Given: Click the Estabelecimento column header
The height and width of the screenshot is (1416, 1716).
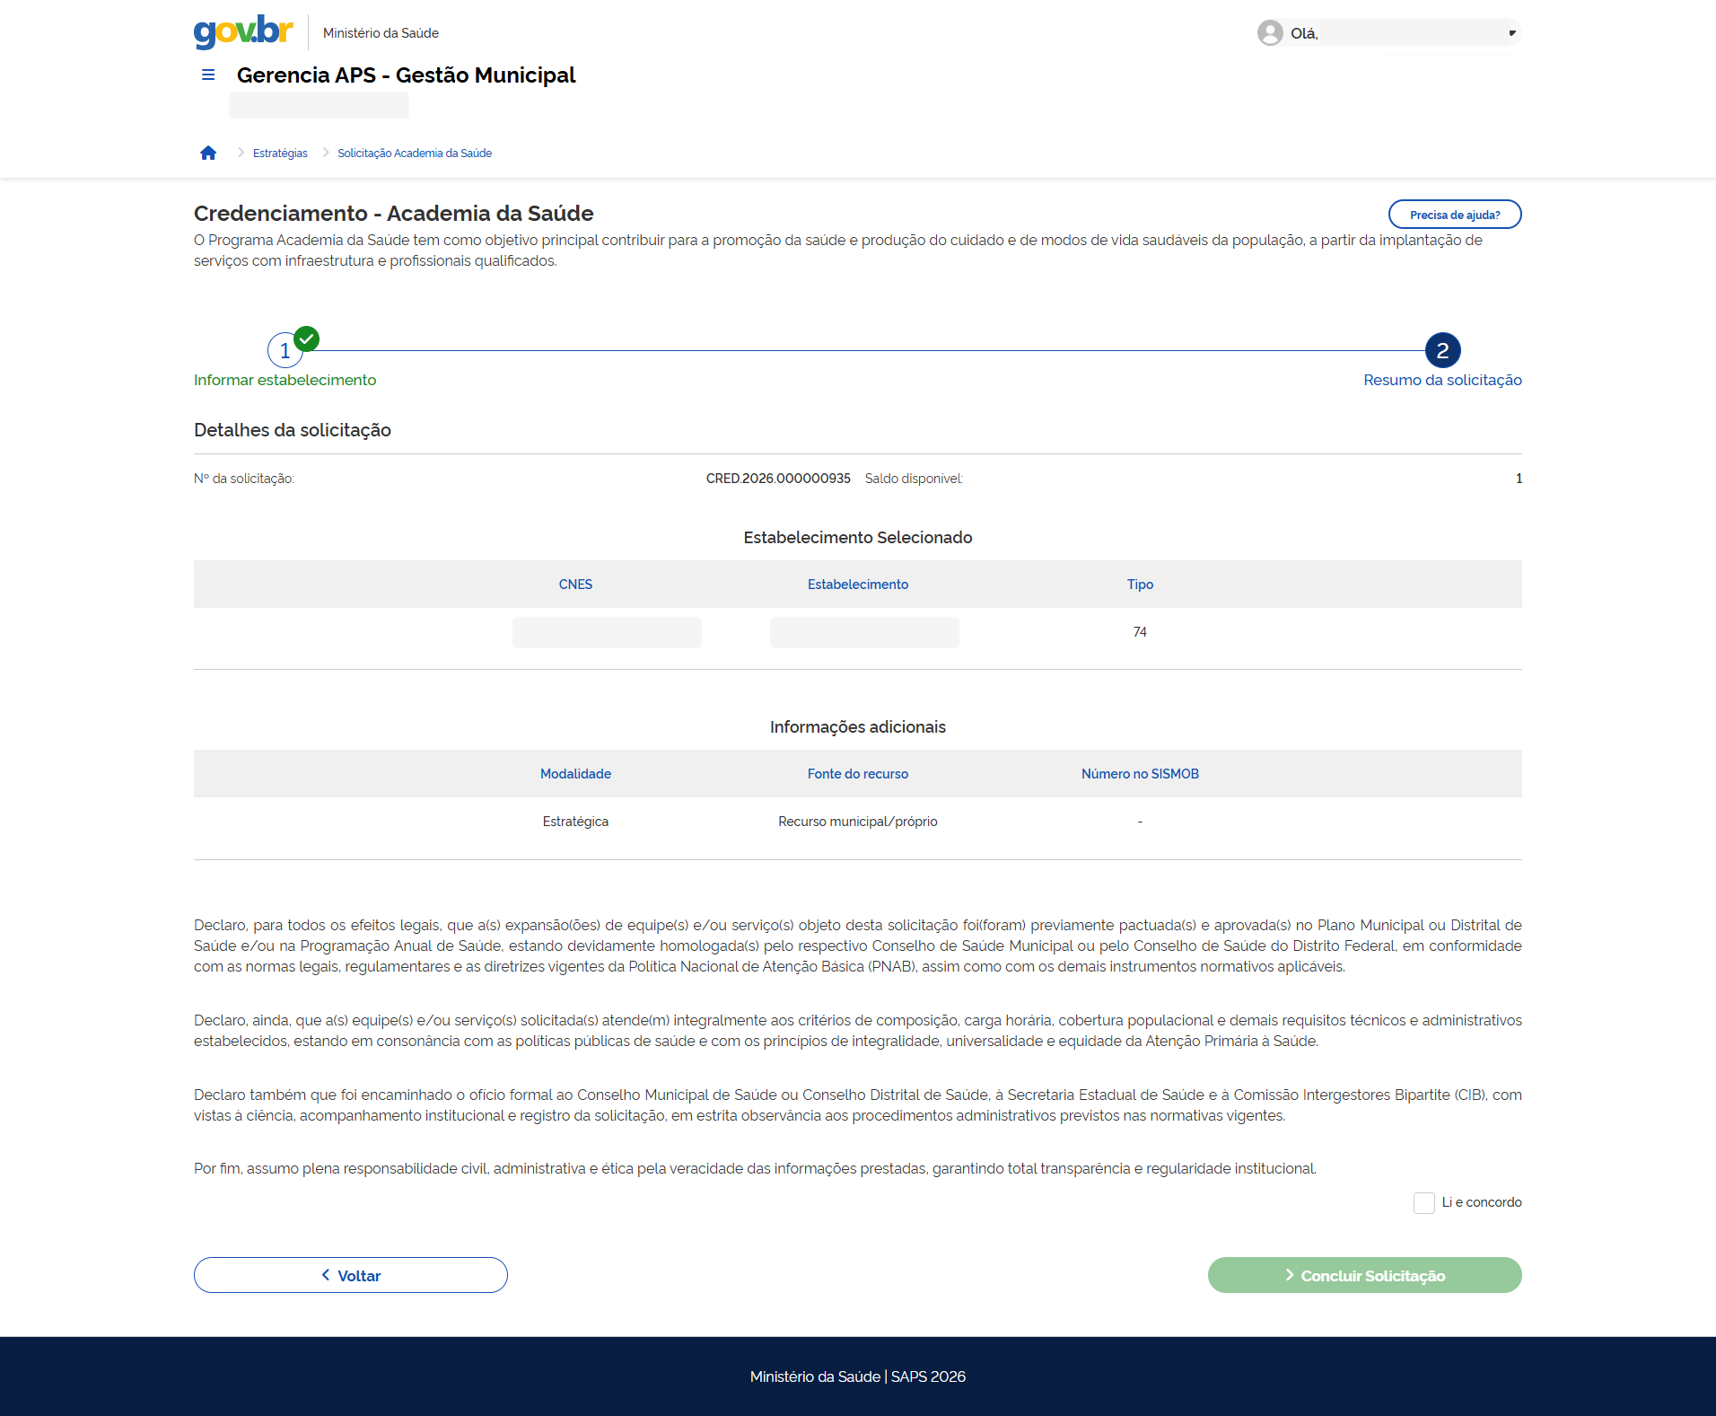Looking at the screenshot, I should (x=857, y=585).
